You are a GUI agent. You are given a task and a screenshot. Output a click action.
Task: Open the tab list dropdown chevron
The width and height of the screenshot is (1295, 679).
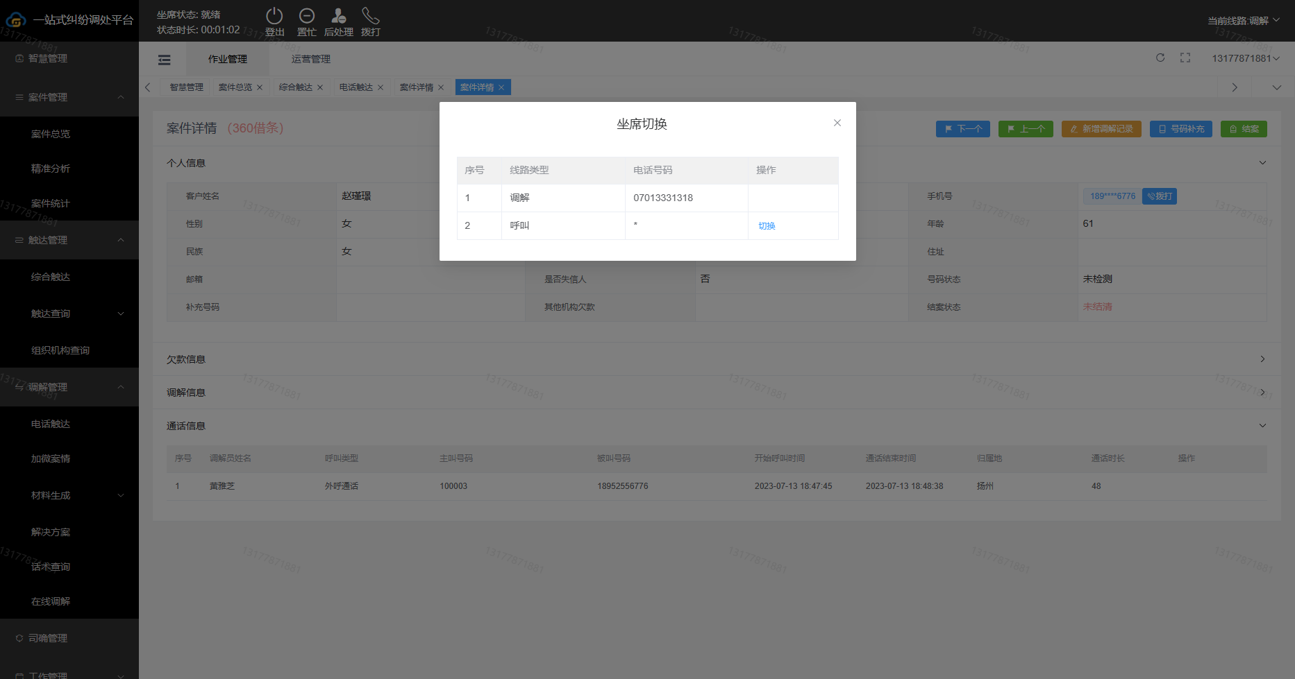click(x=1276, y=87)
